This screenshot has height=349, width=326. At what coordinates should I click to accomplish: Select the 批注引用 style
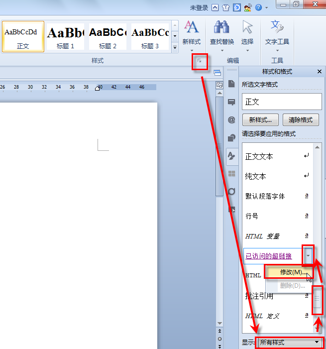click(x=278, y=296)
